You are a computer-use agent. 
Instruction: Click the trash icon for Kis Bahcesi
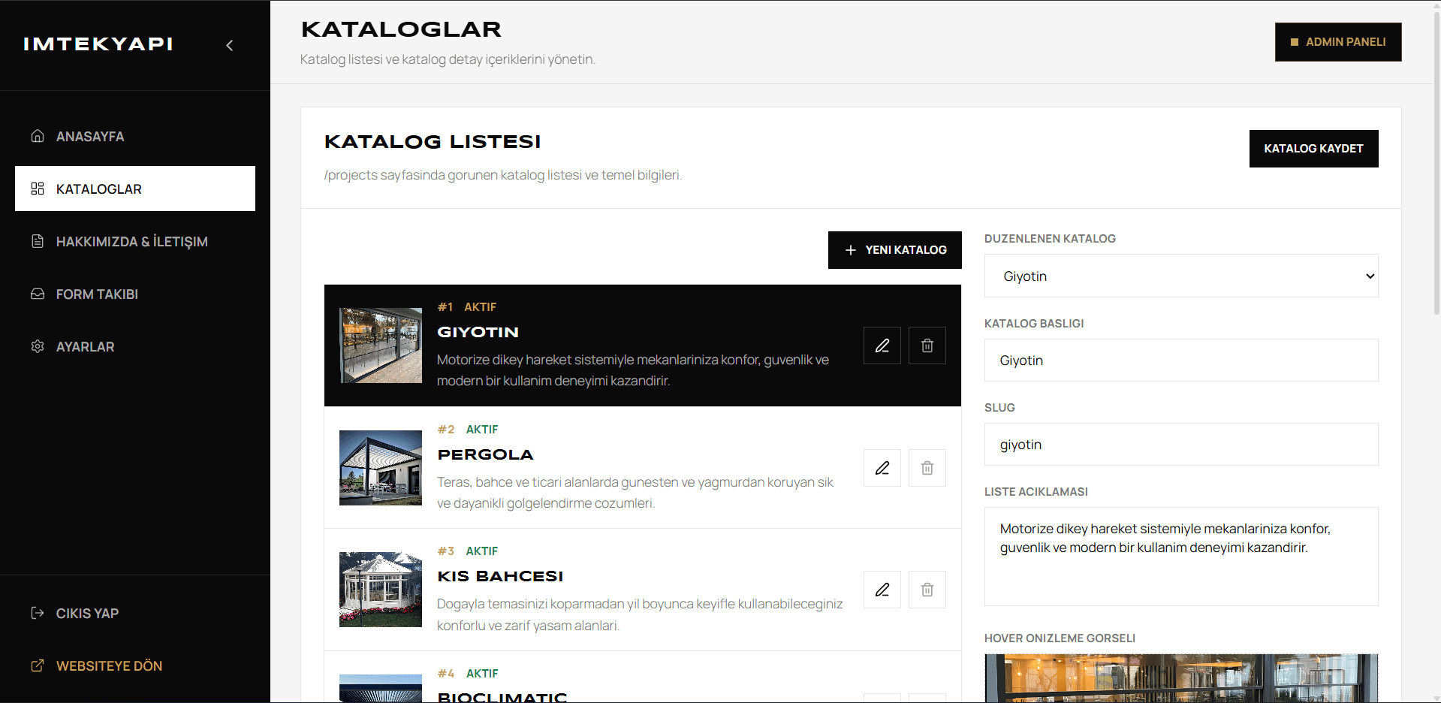[927, 590]
